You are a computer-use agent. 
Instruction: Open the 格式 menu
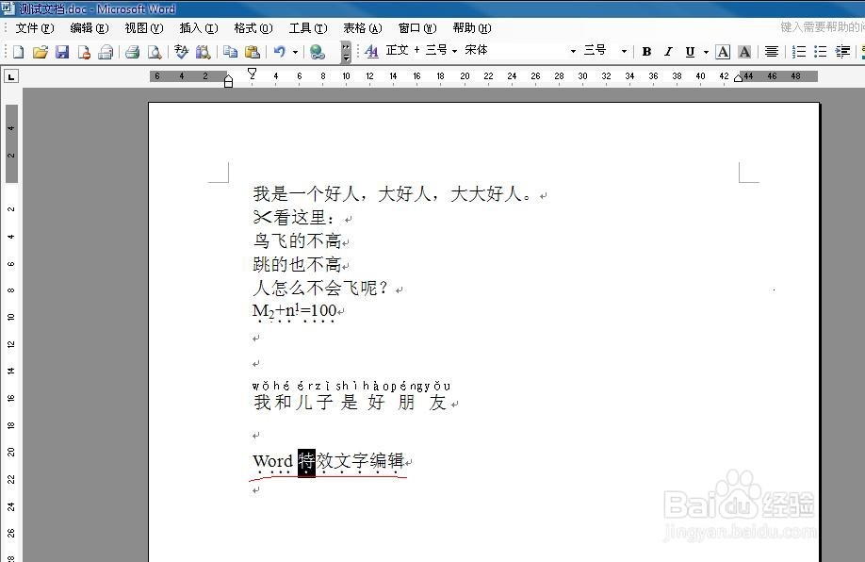(x=251, y=28)
